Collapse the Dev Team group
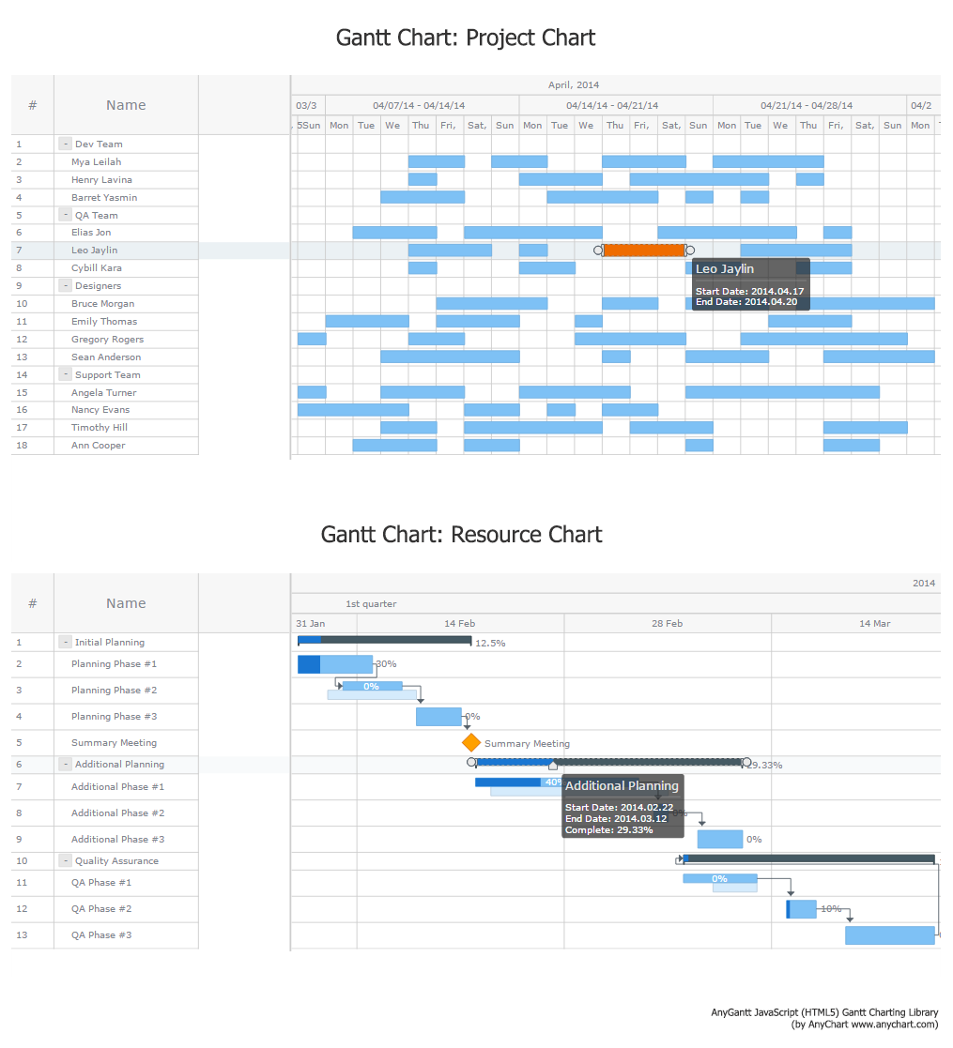The height and width of the screenshot is (1048, 953). point(65,144)
